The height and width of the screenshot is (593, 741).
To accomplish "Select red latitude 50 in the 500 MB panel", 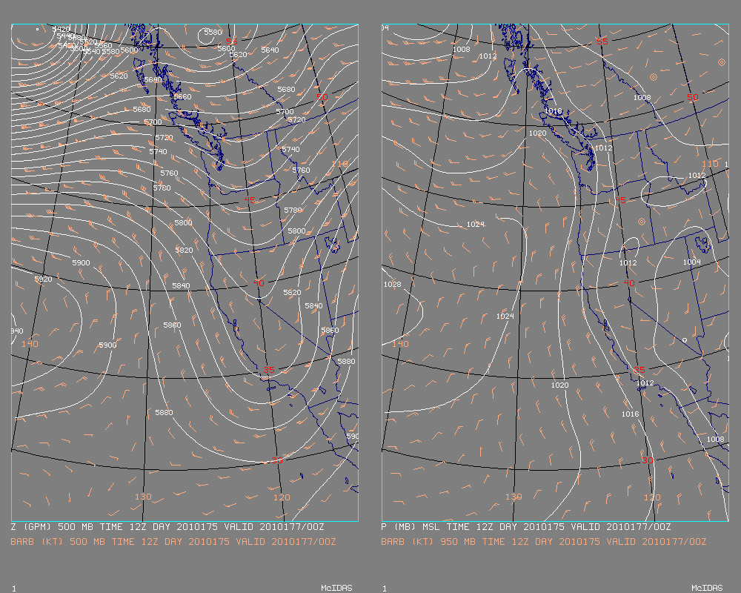I will (322, 97).
